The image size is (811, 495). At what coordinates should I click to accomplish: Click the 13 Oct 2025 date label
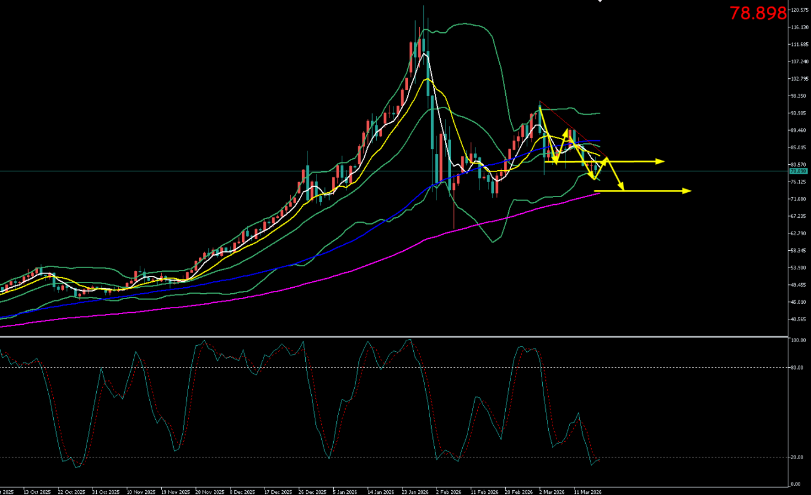37,492
